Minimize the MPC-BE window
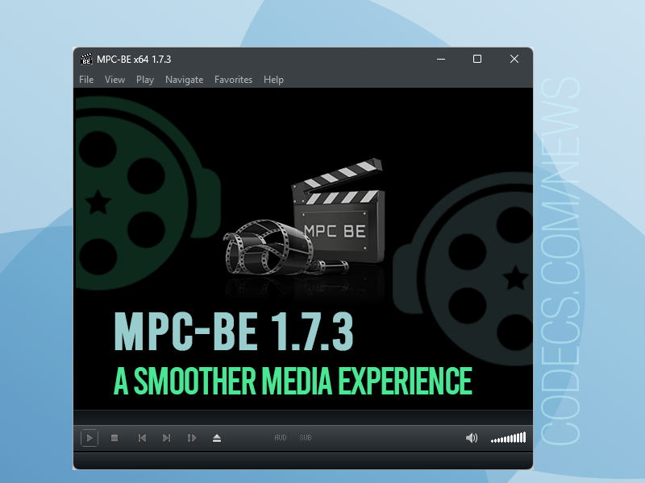Image resolution: width=645 pixels, height=483 pixels. coord(441,59)
